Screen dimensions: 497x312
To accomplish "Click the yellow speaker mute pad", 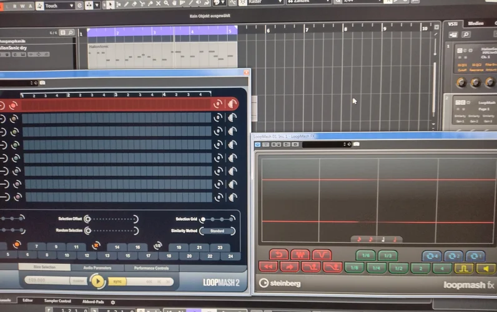I will 486,269.
